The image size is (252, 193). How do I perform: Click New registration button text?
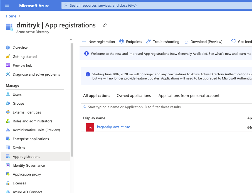click(x=102, y=42)
